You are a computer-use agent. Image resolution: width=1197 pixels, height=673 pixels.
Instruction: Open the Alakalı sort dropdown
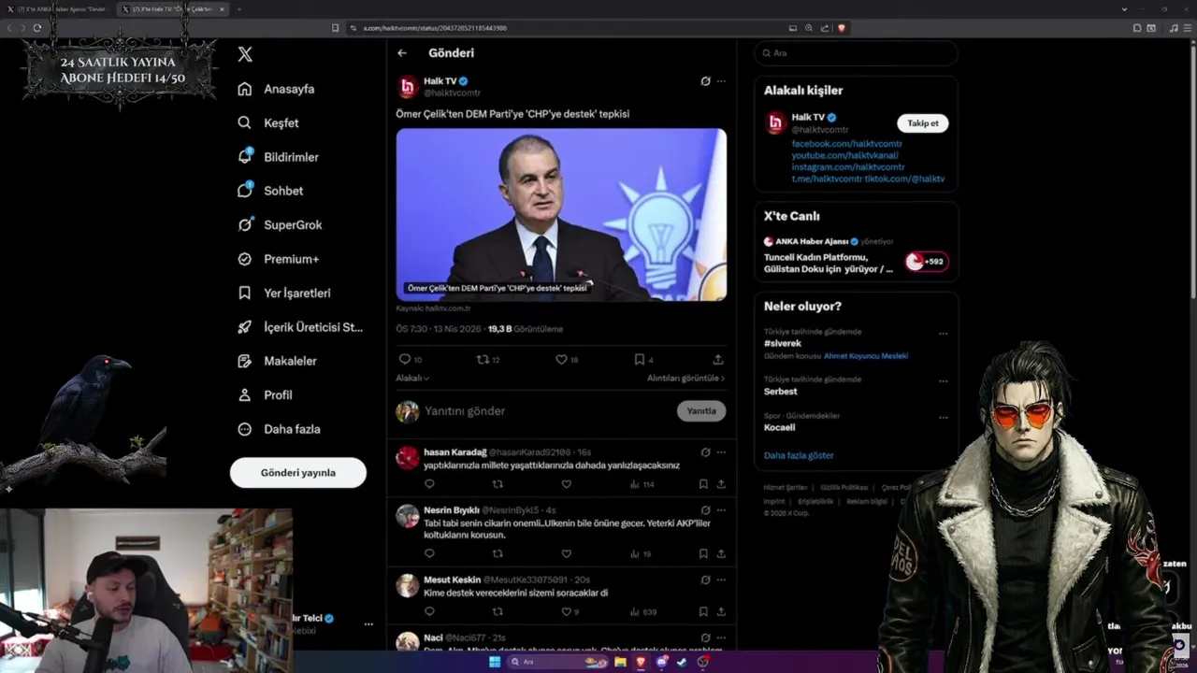tap(412, 379)
